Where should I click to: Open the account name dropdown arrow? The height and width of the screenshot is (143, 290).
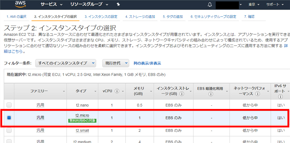tap(241, 4)
